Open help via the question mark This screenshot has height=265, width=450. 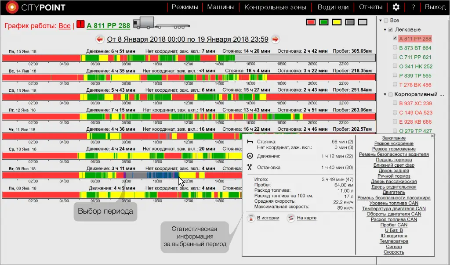(413, 7)
